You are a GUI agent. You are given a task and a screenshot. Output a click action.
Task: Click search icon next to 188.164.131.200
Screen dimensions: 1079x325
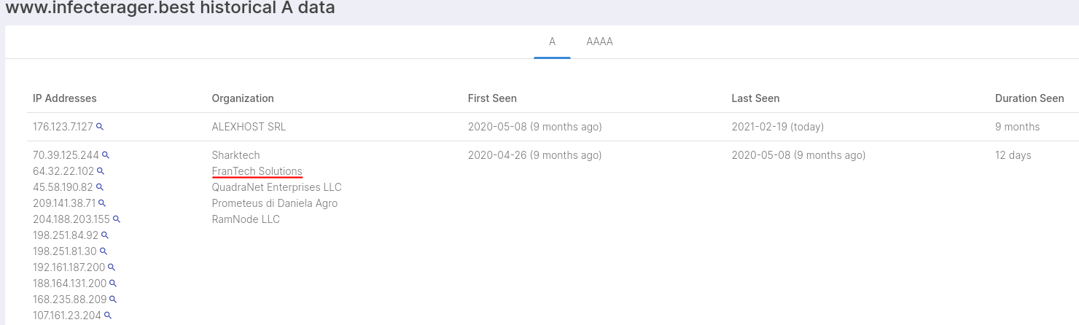(x=113, y=283)
